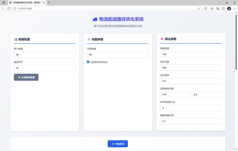
Task: Click the maximum 变异概率 field showing 0.2
Action: pyautogui.click(x=206, y=95)
